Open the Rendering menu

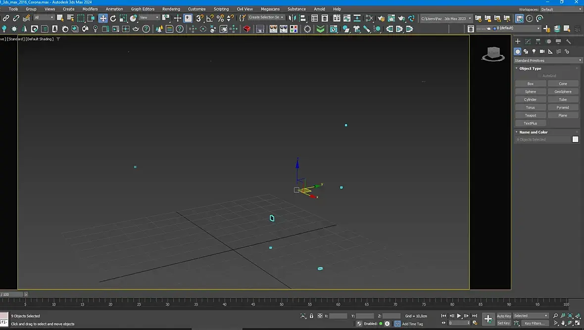[171, 9]
